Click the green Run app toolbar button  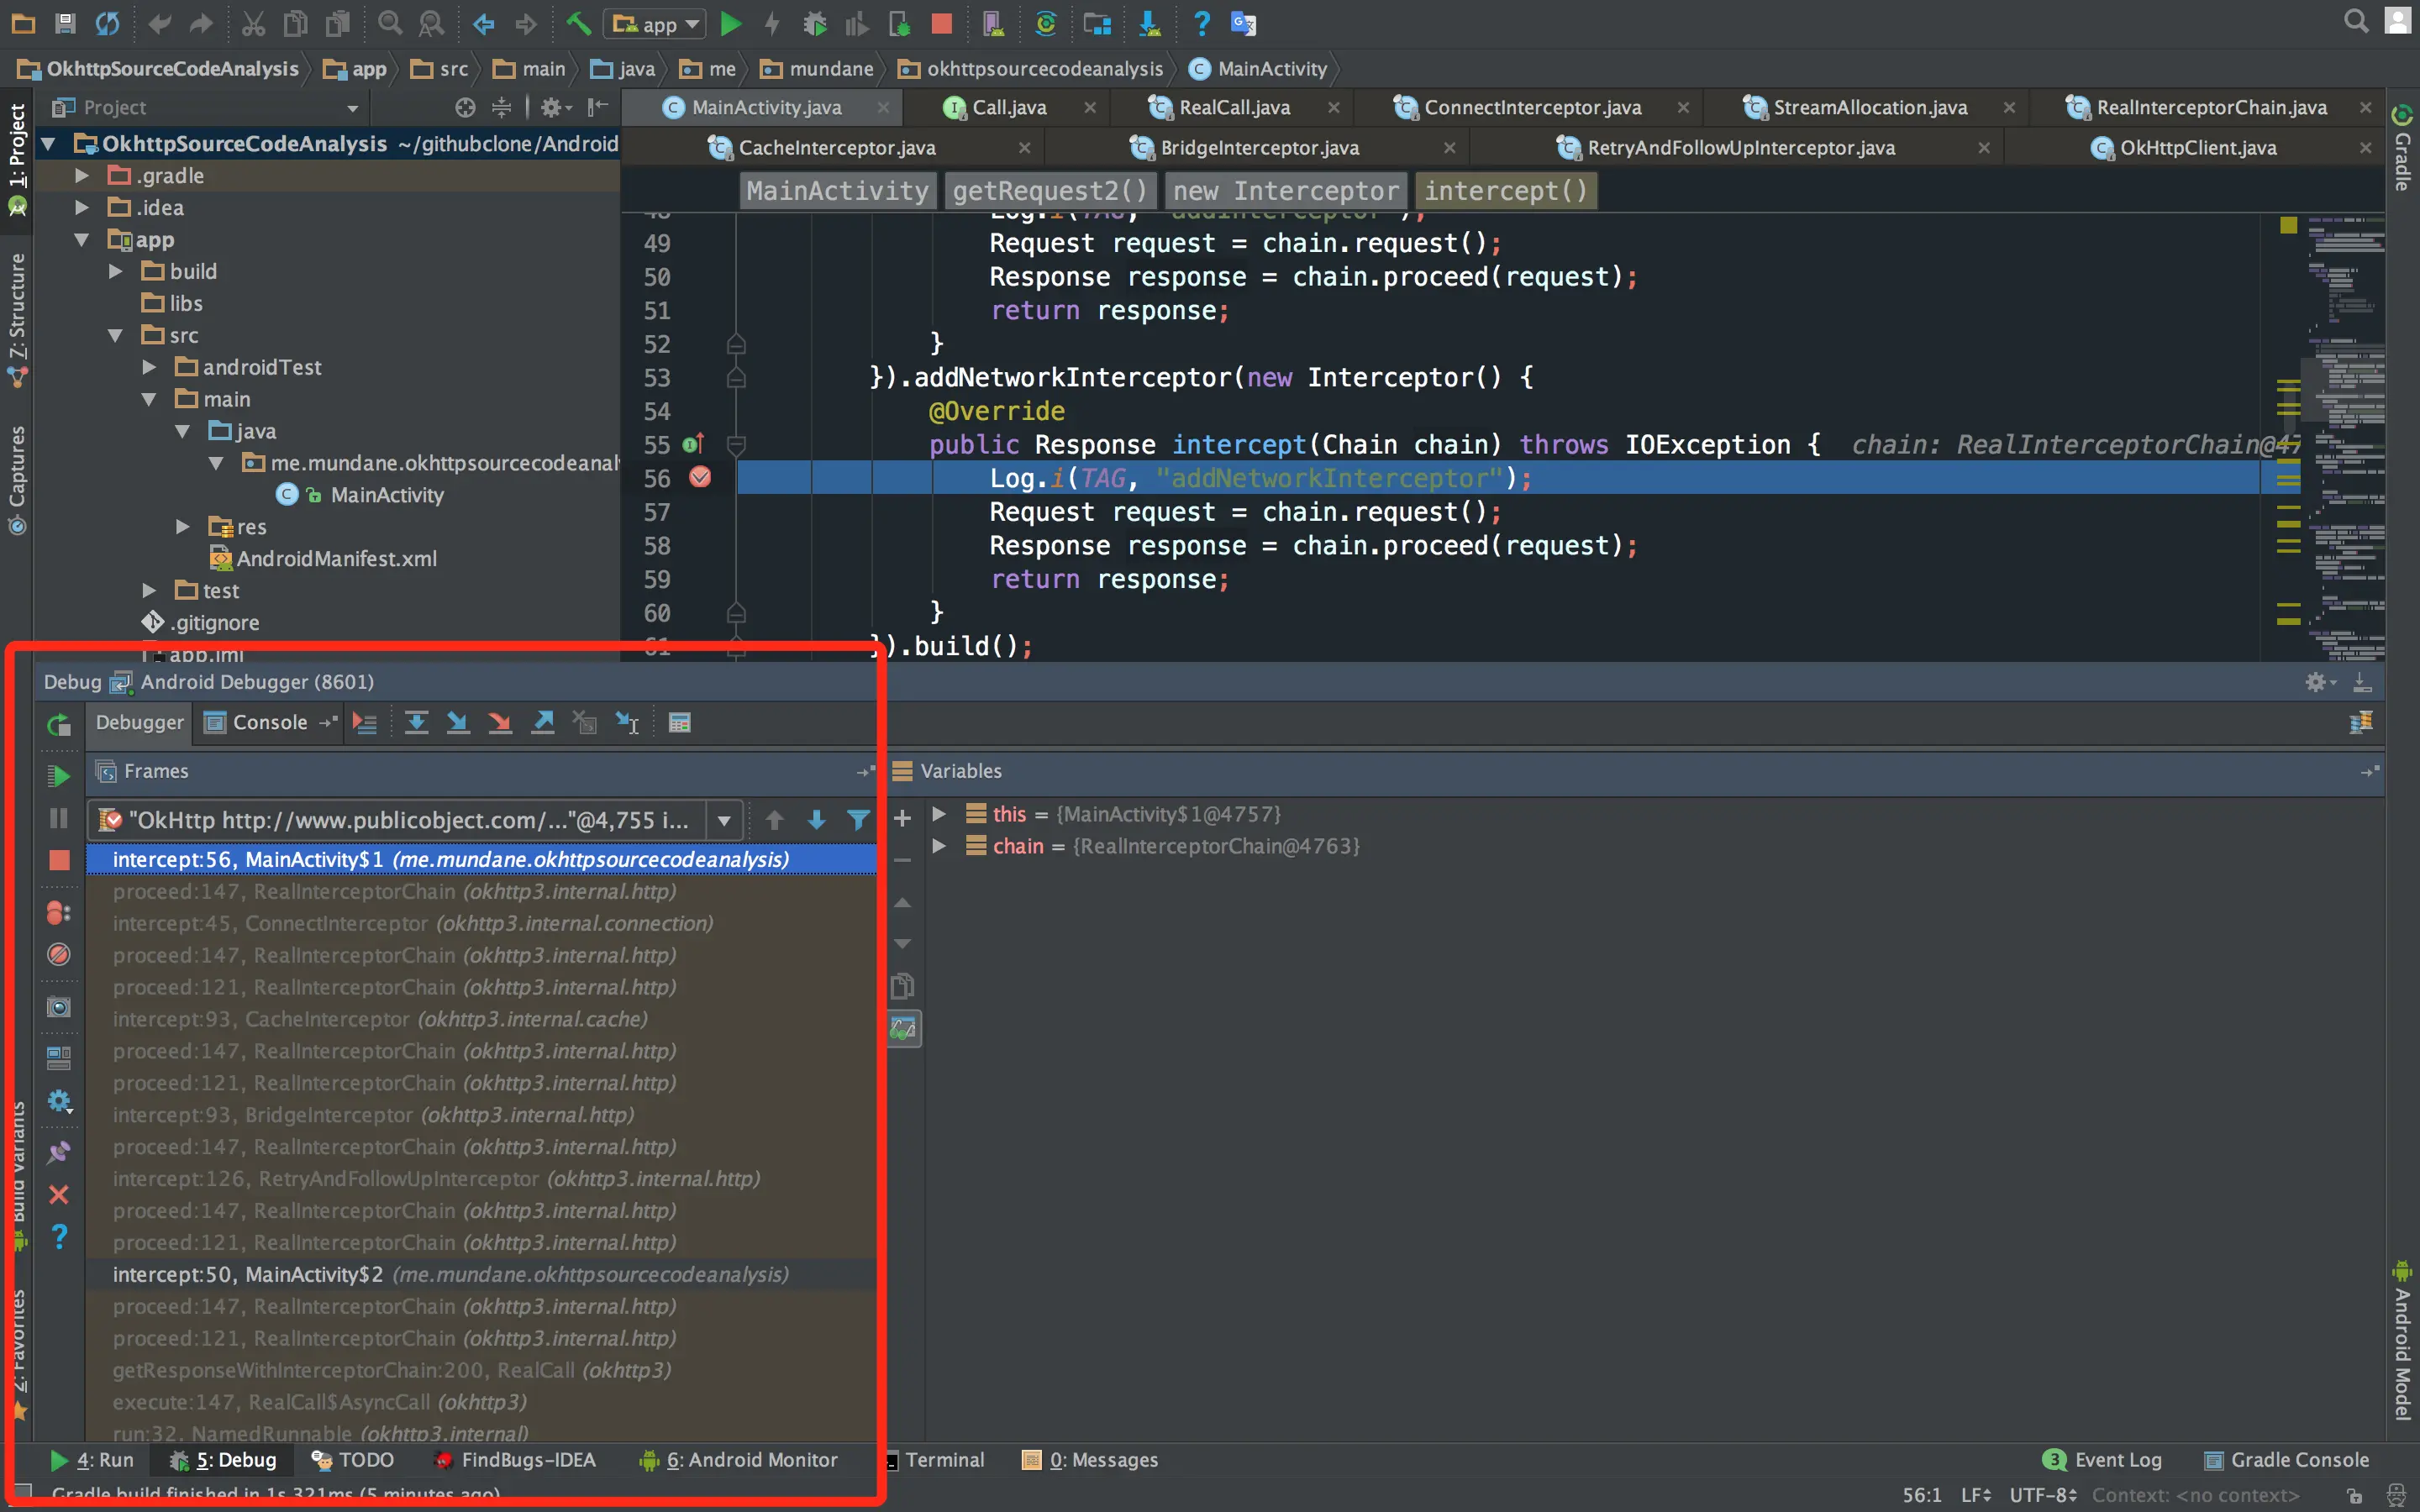tap(731, 23)
